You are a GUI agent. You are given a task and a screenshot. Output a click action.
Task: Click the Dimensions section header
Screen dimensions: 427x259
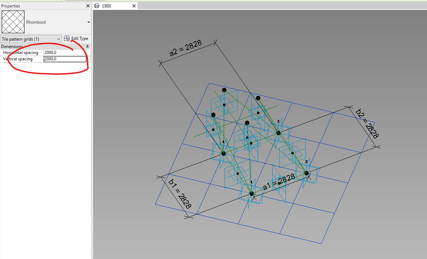[x=11, y=46]
